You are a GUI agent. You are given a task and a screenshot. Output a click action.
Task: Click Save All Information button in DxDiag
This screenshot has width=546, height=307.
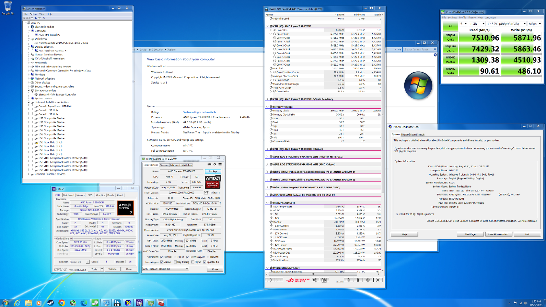coord(499,235)
